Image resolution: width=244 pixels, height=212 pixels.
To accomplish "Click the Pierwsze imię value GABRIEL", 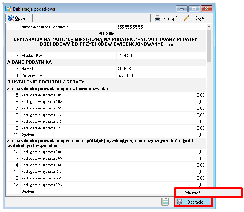I will point(161,75).
